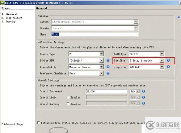Image resolution: width=181 pixels, height=133 pixels.
Task: Click the help icon next to Availability
Action: click(108, 67)
